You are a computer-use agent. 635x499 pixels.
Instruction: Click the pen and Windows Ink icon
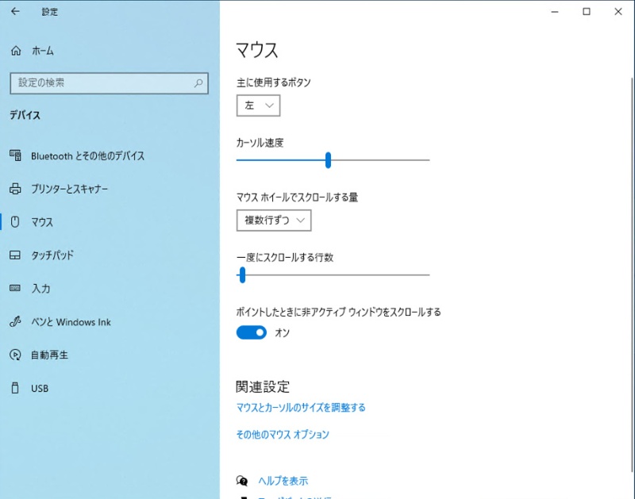tap(14, 322)
